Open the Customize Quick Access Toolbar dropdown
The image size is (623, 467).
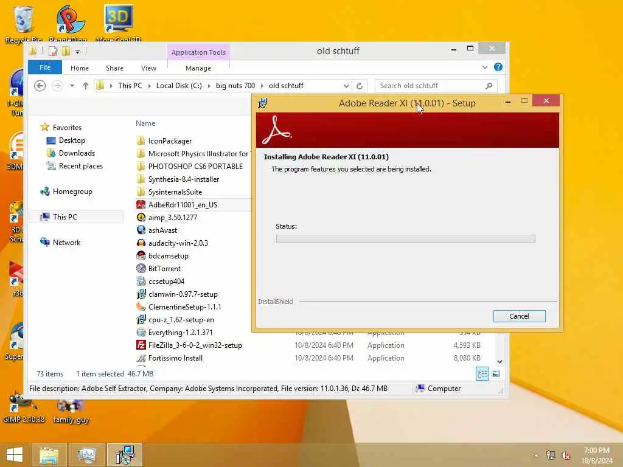pyautogui.click(x=77, y=51)
